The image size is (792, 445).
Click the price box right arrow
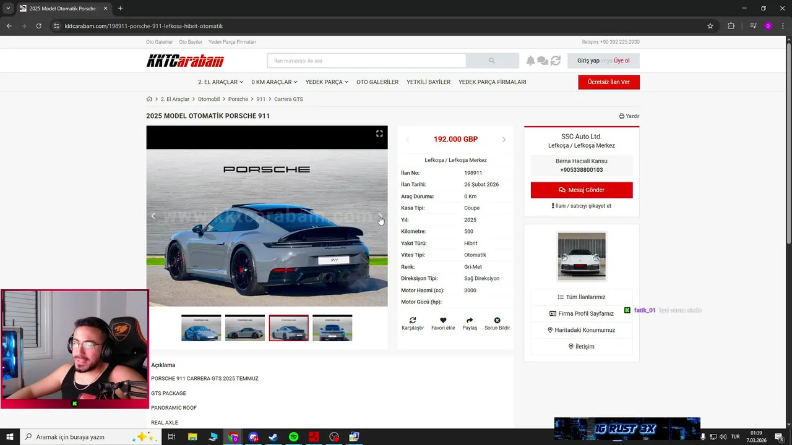[x=504, y=140]
